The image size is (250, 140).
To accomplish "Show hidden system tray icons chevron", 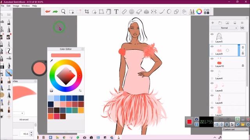I will [x=215, y=137].
